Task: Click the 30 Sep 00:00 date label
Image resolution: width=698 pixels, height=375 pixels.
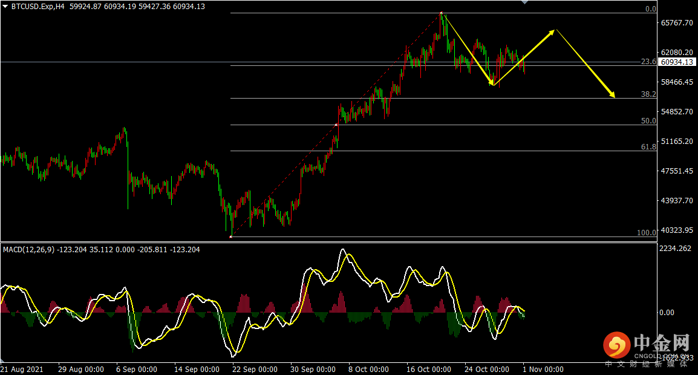Action: click(313, 369)
